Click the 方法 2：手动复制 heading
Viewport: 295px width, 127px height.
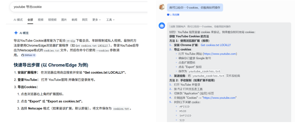click(x=192, y=80)
